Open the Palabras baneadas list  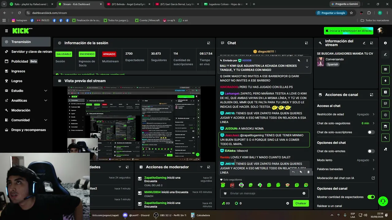346,169
